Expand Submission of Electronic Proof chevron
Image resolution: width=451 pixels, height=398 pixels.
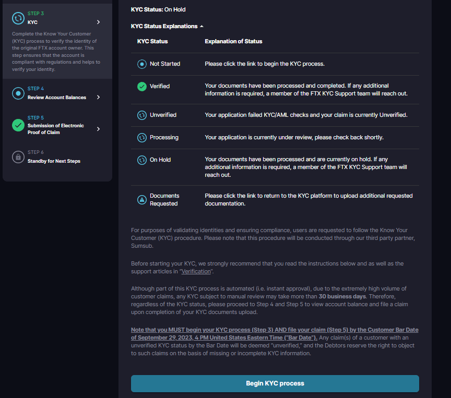98,129
